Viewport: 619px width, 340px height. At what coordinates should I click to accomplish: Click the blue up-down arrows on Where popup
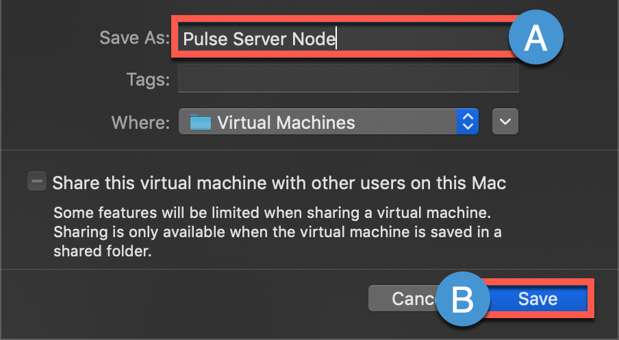click(468, 123)
